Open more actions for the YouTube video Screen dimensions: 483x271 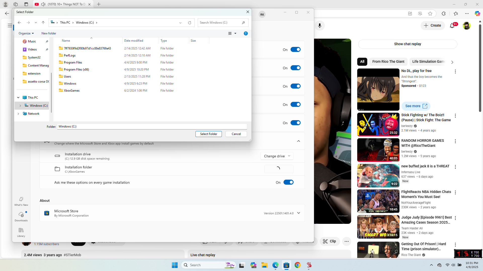pyautogui.click(x=347, y=241)
